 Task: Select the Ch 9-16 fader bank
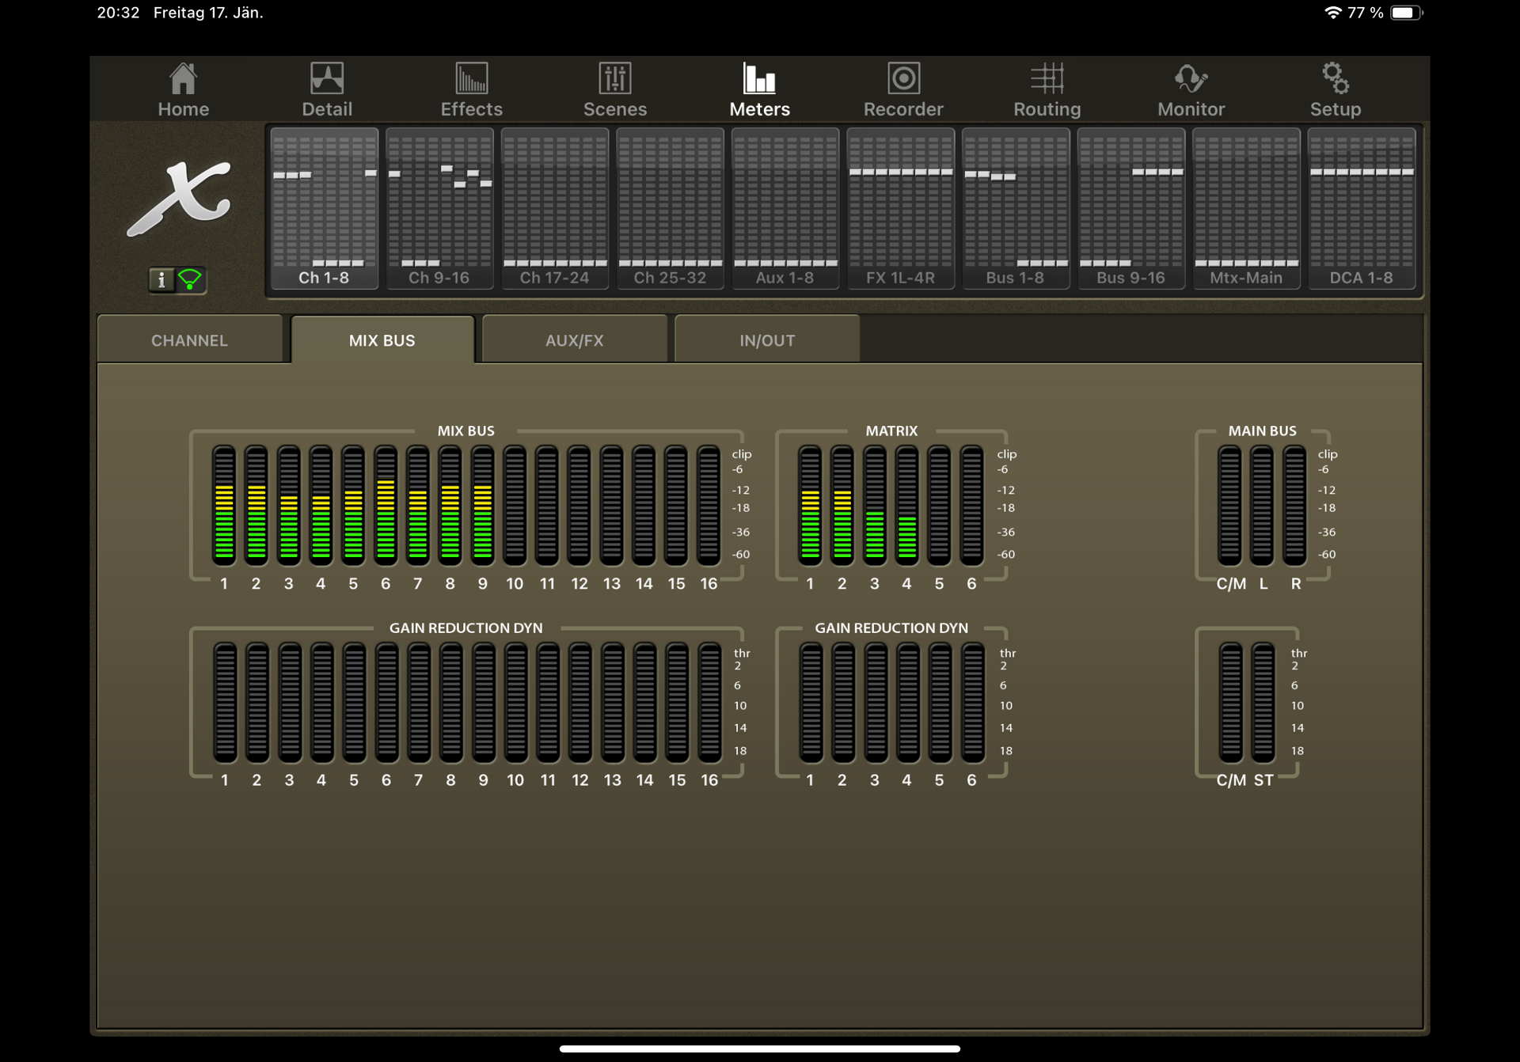pos(439,209)
